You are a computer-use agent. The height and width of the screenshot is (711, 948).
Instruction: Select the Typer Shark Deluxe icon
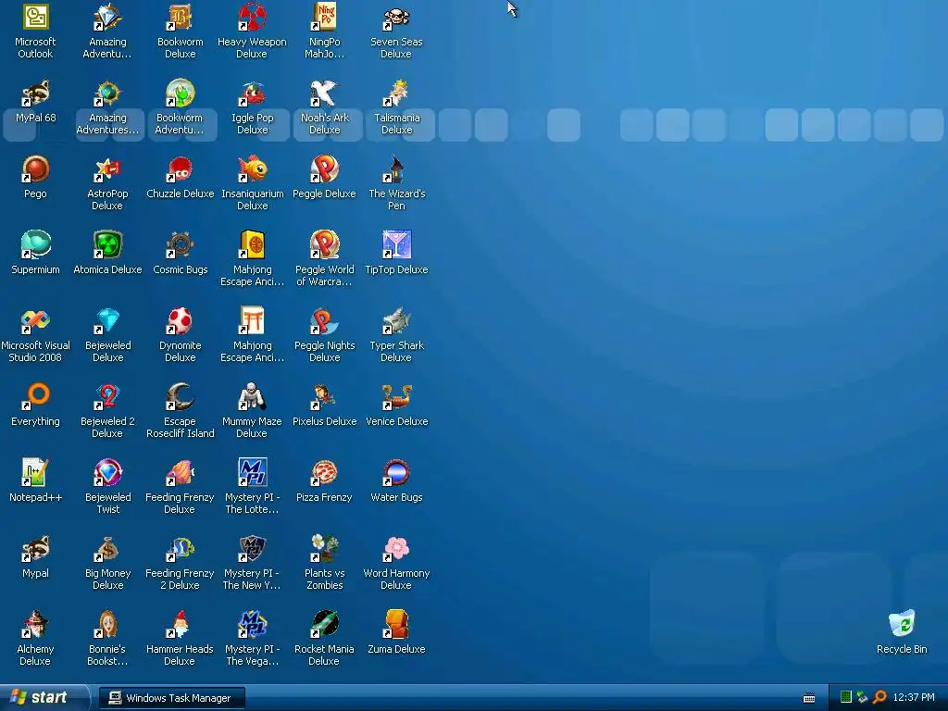396,321
